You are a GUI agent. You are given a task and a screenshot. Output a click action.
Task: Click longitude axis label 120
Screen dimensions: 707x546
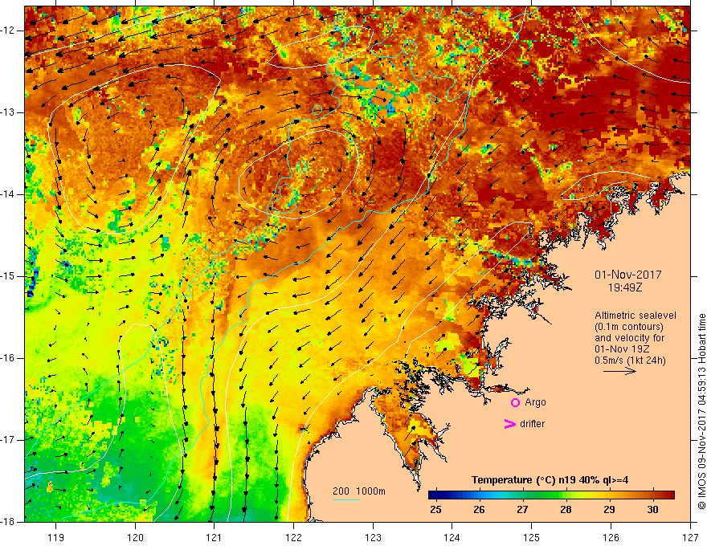tap(135, 537)
